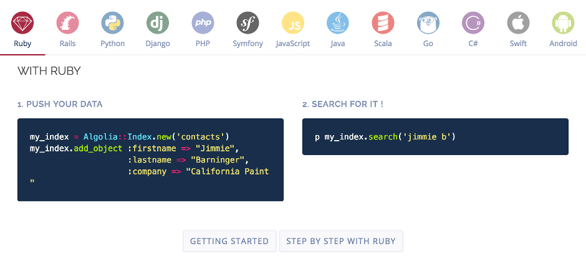Click the JavaScript JS icon
586x279 pixels.
coord(293,23)
